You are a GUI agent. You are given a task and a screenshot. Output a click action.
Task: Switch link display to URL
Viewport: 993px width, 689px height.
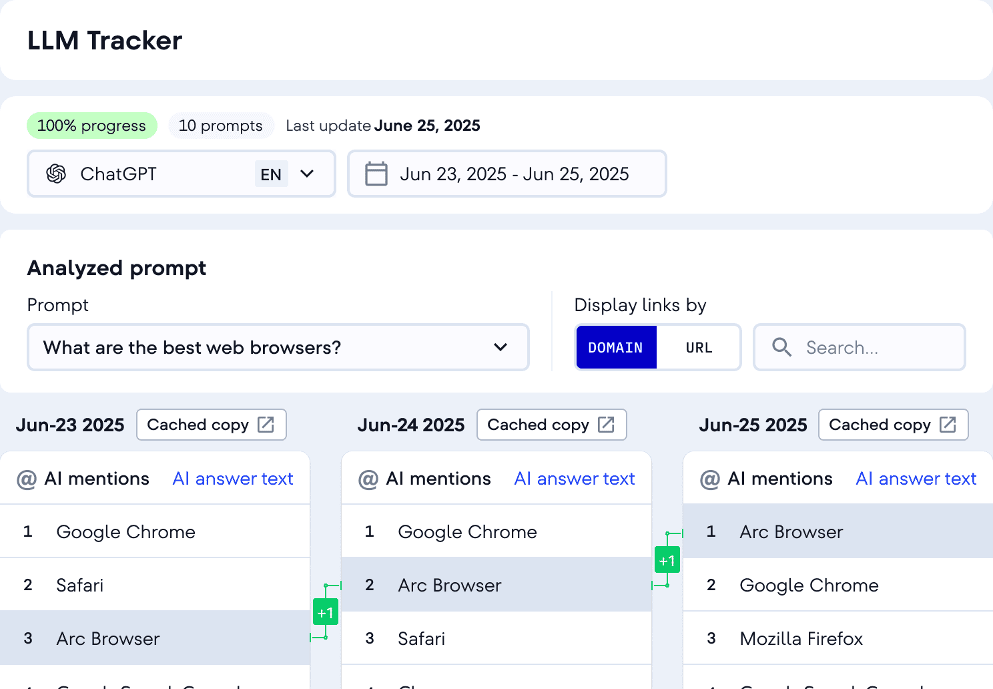699,347
